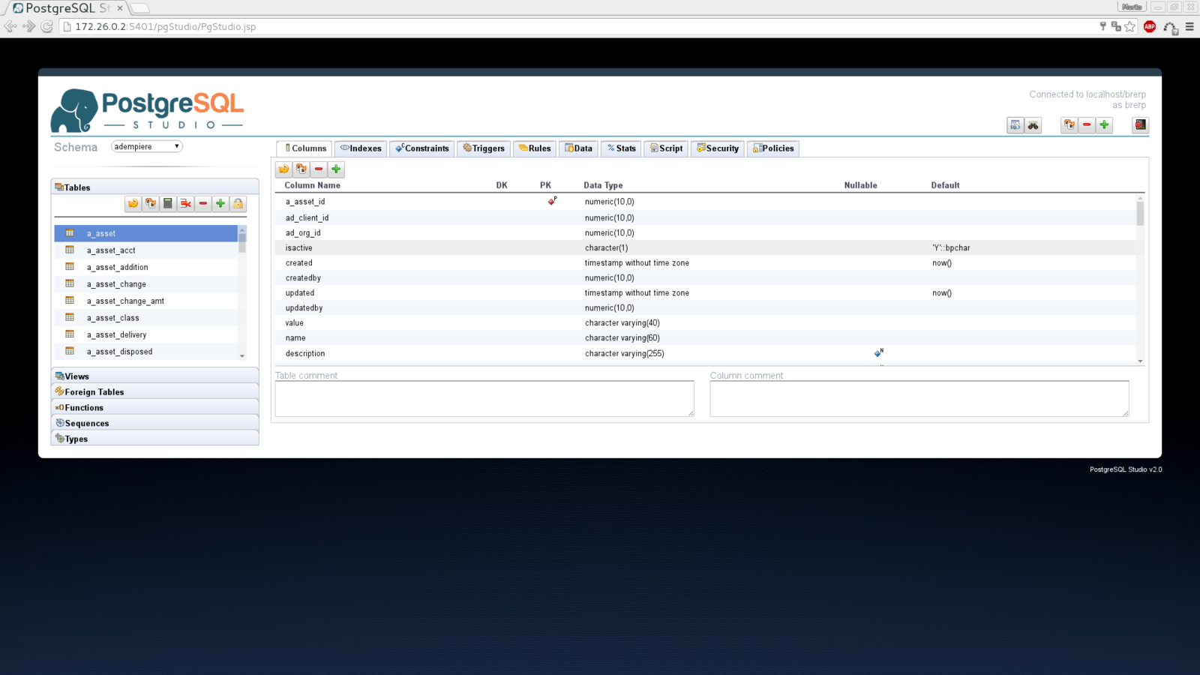Image resolution: width=1200 pixels, height=675 pixels.
Task: Open the Script tab
Action: coord(666,148)
